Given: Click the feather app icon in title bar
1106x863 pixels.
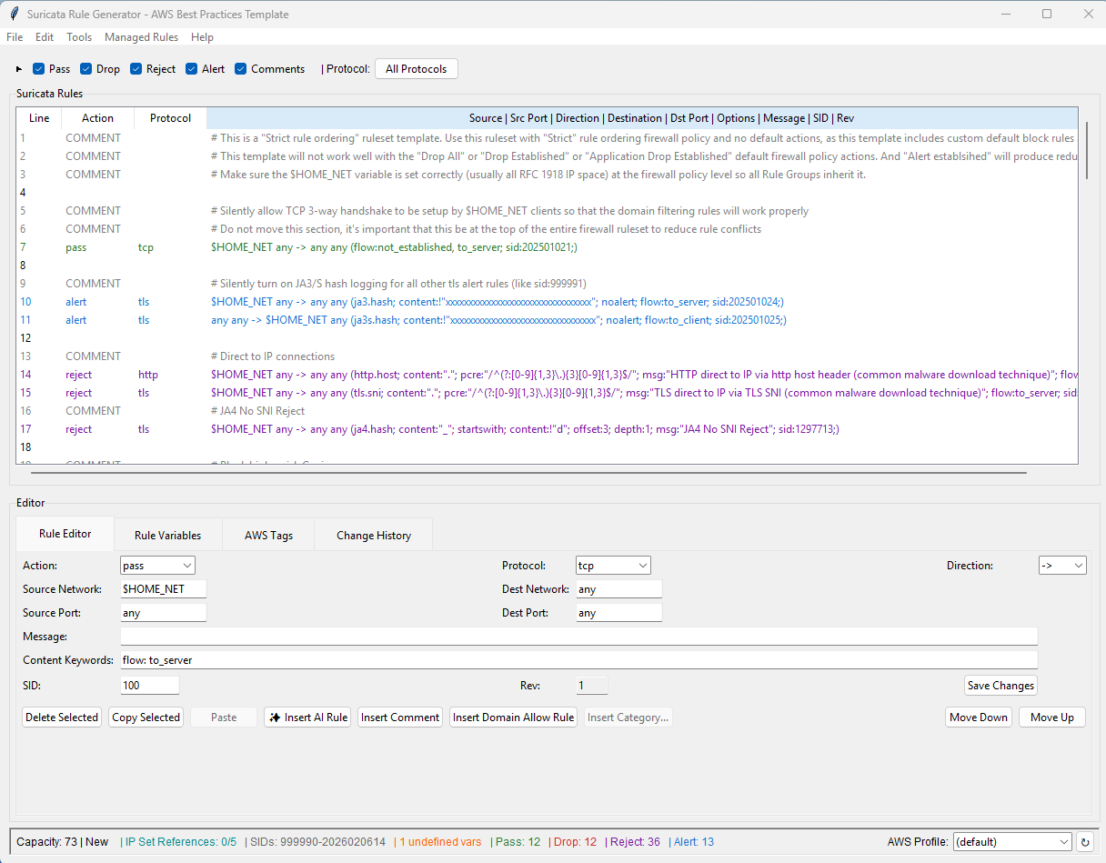Looking at the screenshot, I should click(x=14, y=14).
